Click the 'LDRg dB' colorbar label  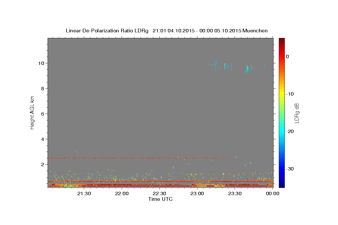pos(296,113)
